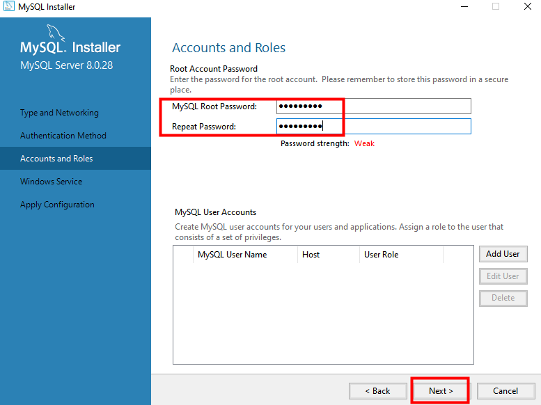Viewport: 541px width, 405px height.
Task: Click the Accounts and Roles heading
Action: [x=229, y=47]
